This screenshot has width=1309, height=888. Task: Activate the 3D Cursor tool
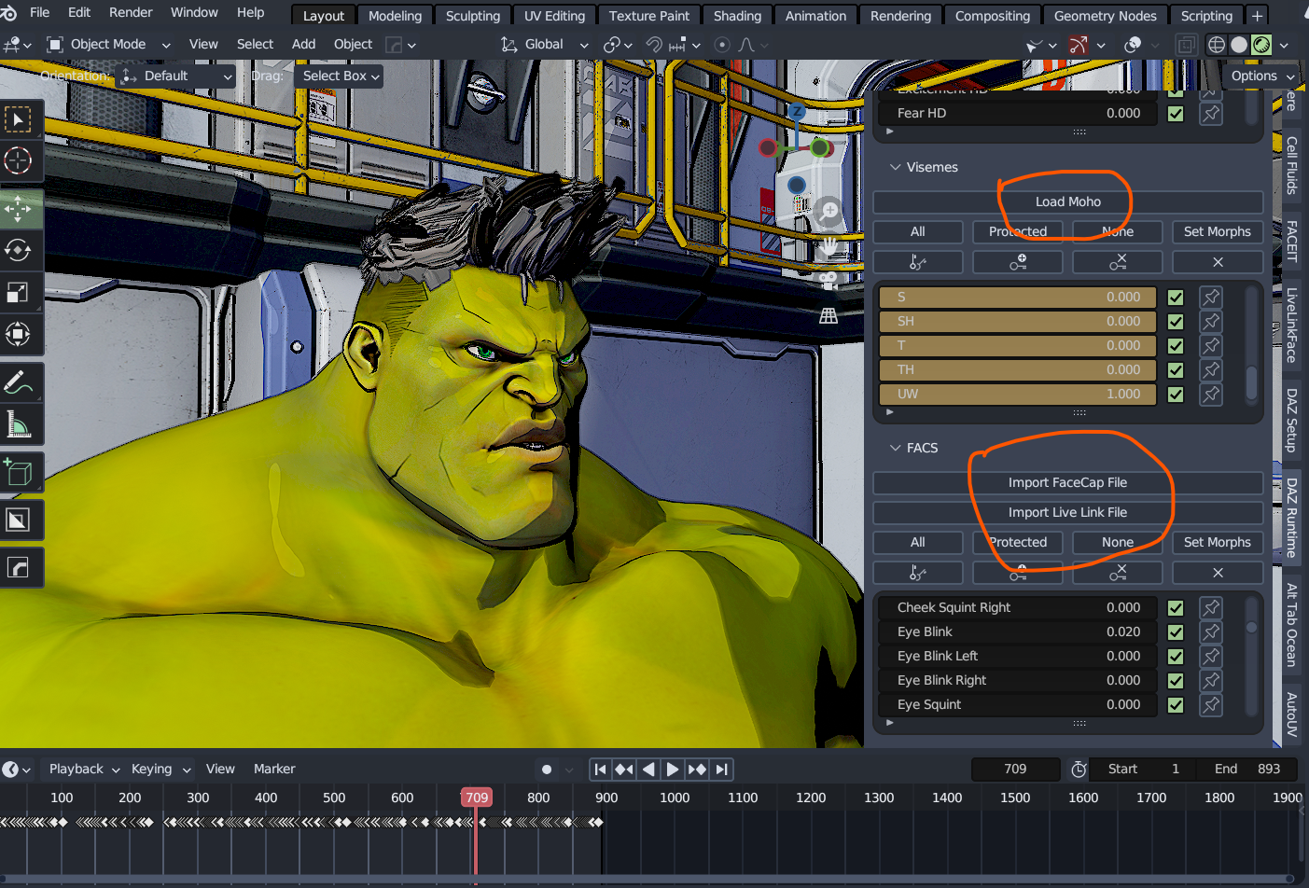tap(18, 160)
